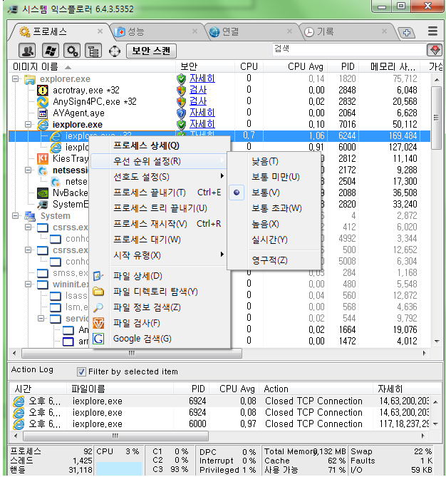Click the show users toolbar icon

27,51
